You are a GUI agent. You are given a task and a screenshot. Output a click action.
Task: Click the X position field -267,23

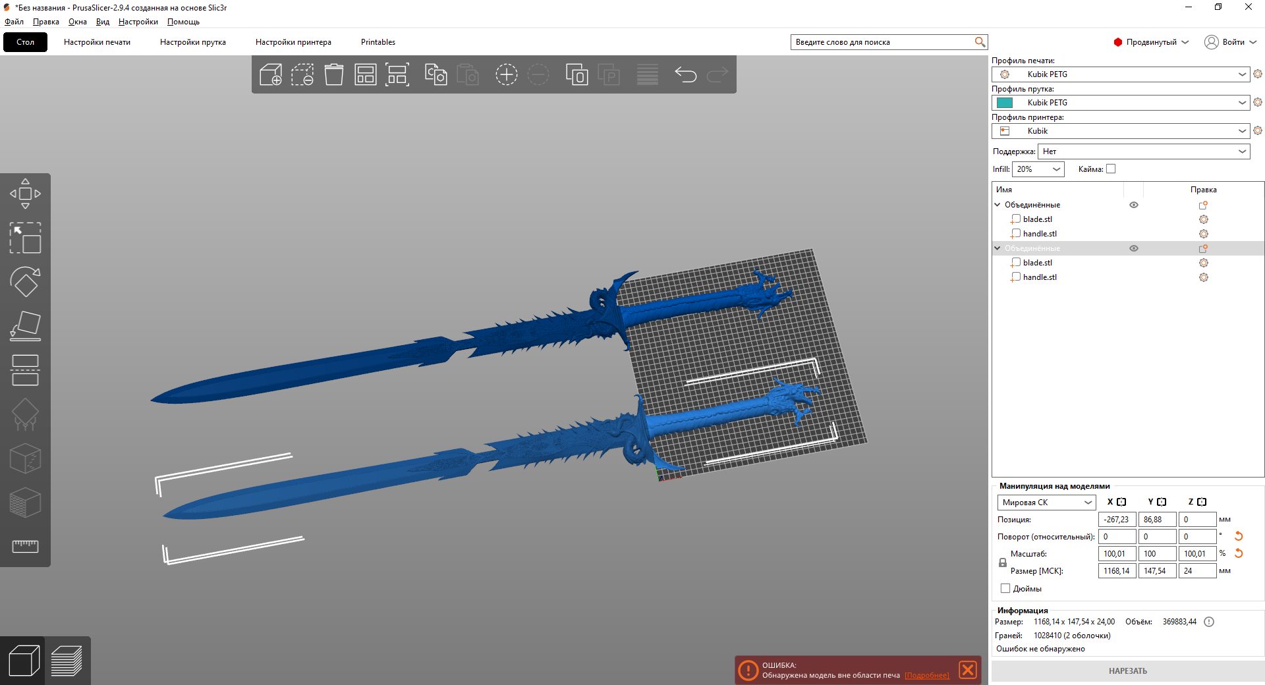1117,520
